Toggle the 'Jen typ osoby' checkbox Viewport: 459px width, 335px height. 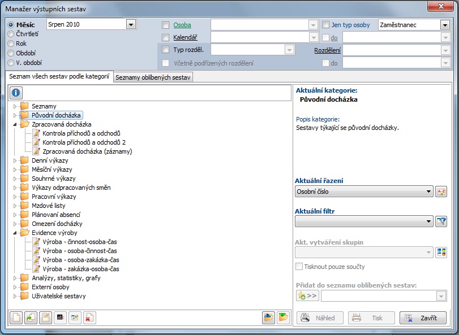click(x=326, y=25)
